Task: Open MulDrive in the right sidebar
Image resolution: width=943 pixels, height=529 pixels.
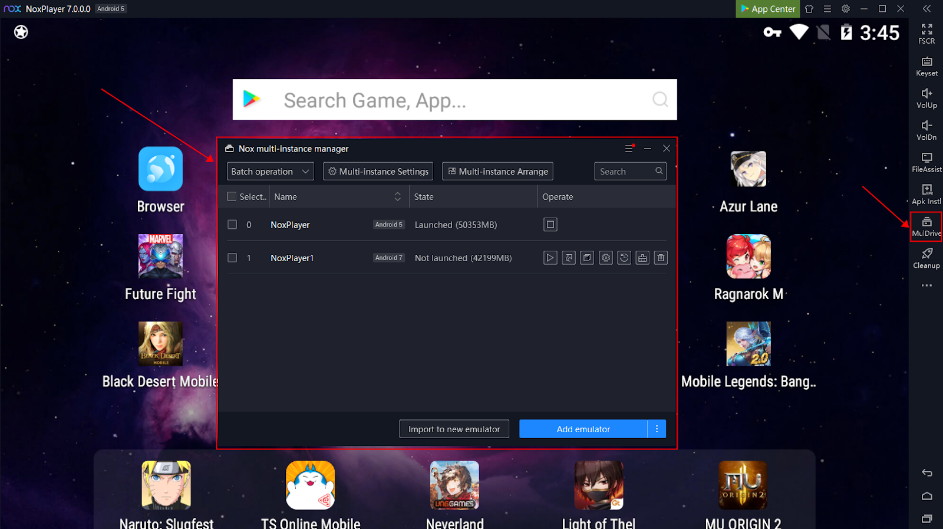Action: (926, 226)
